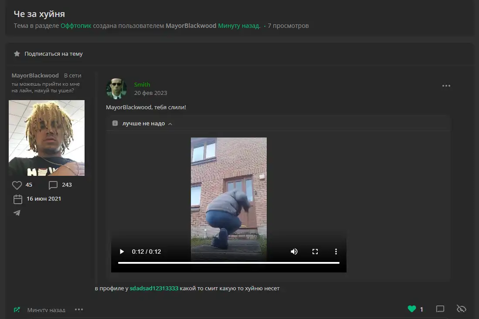Viewport: 479px width, 319px height.
Task: Go to the Оффтопик section link
Action: pos(76,26)
